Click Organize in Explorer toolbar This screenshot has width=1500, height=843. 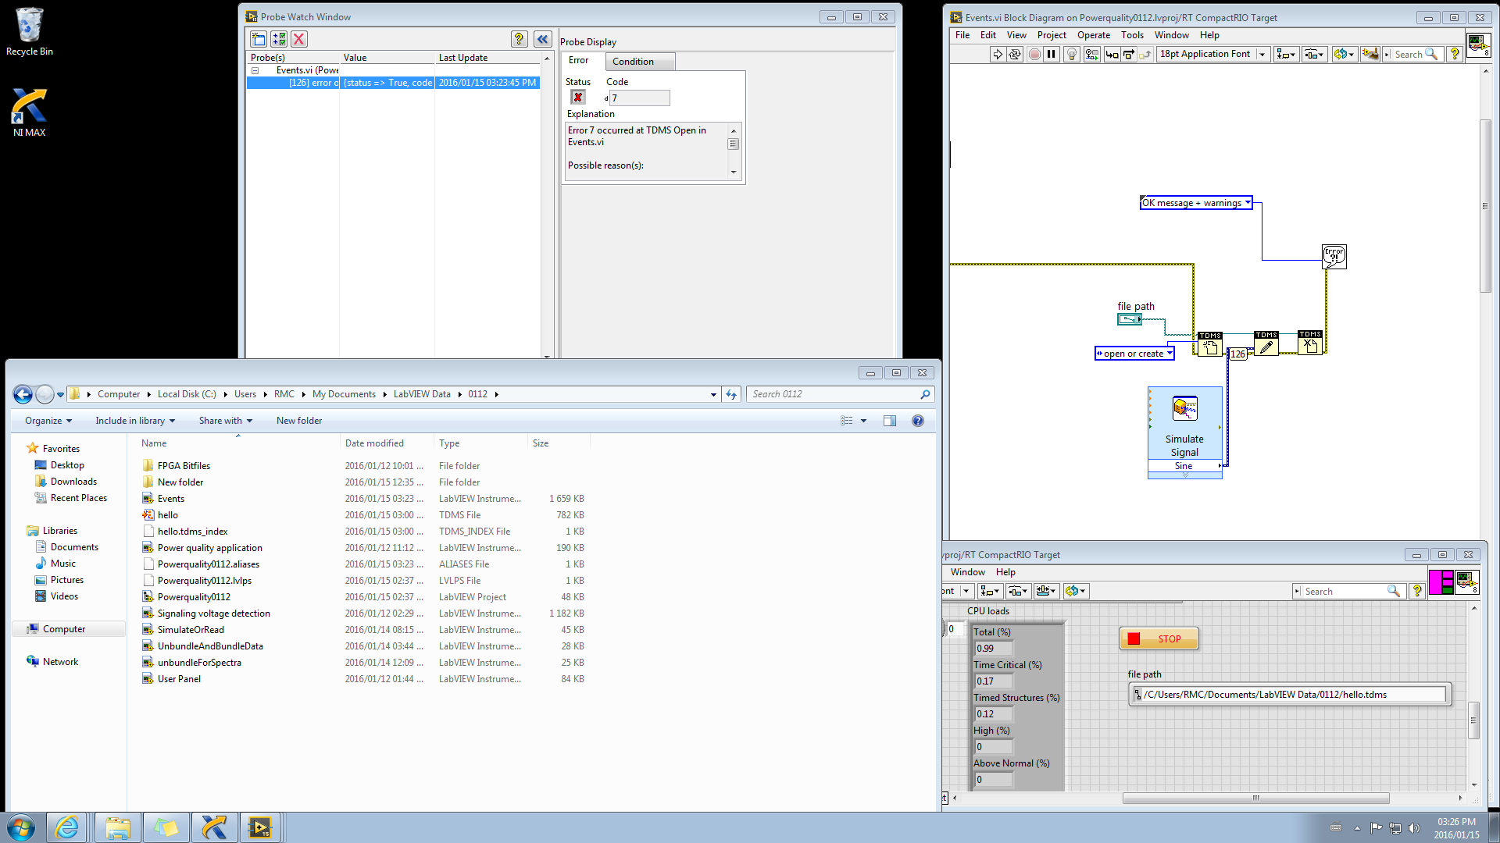(x=48, y=421)
